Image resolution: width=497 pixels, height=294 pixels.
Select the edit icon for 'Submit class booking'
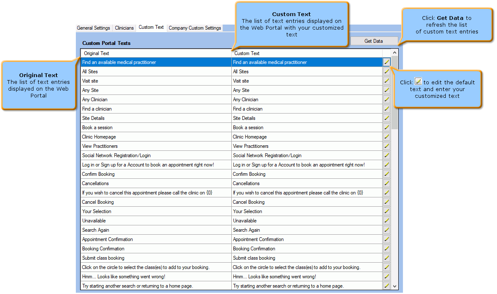click(386, 258)
